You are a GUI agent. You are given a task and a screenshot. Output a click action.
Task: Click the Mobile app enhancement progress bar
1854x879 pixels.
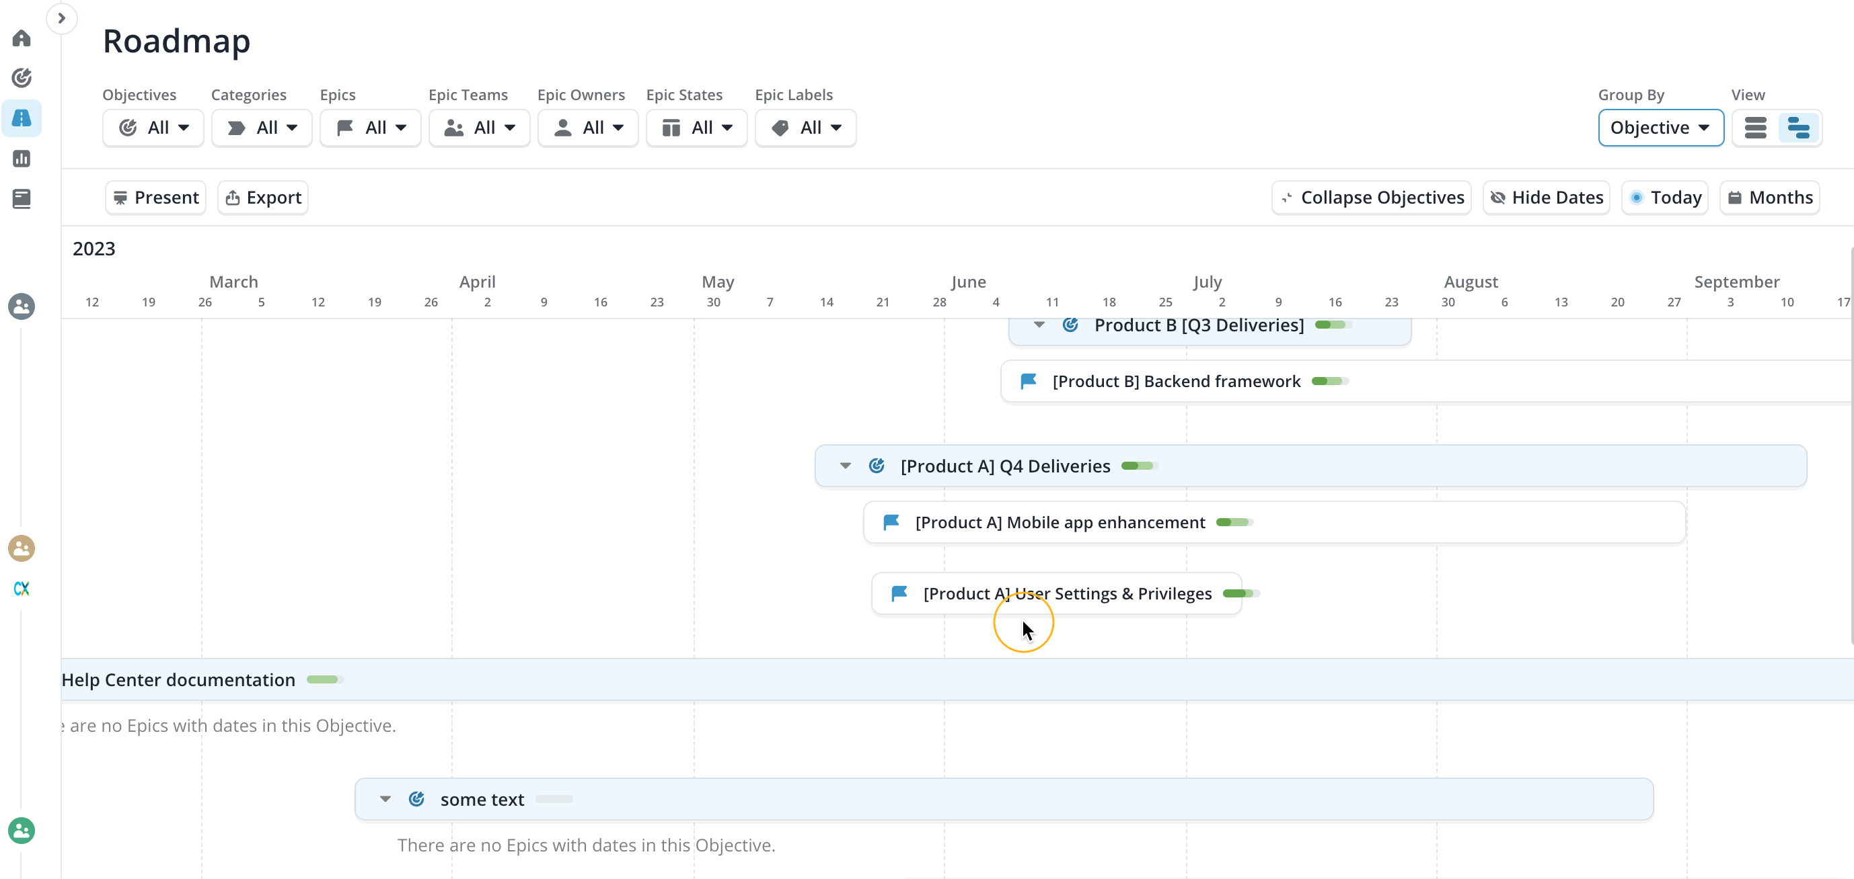(1234, 523)
